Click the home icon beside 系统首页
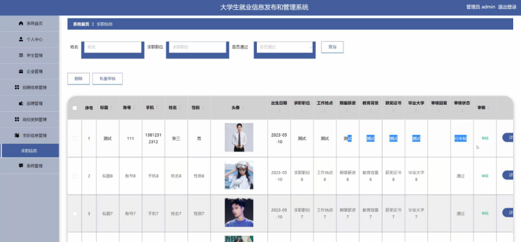This screenshot has height=242, width=521. pyautogui.click(x=21, y=23)
